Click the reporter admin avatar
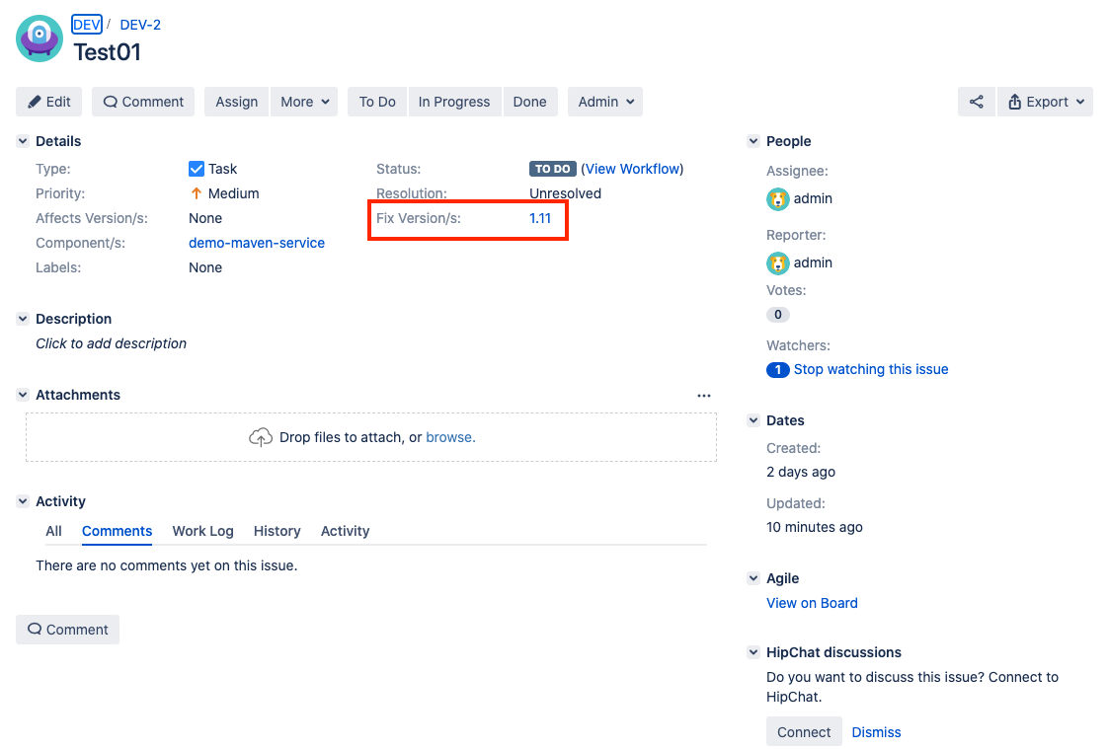1108x749 pixels. 778,262
